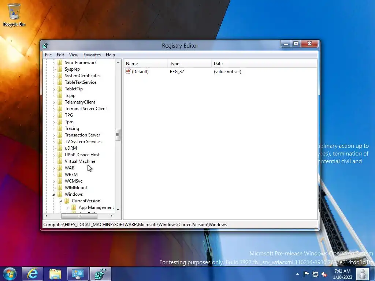Select the UPnP Device Host folder icon

60,155
